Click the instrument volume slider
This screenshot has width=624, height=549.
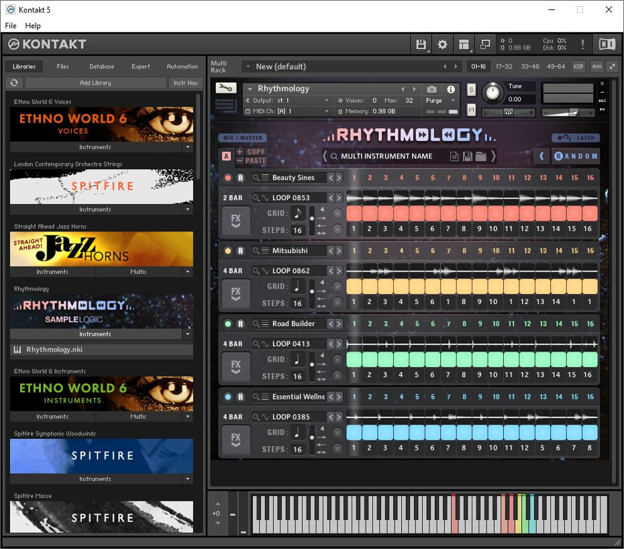pyautogui.click(x=568, y=113)
